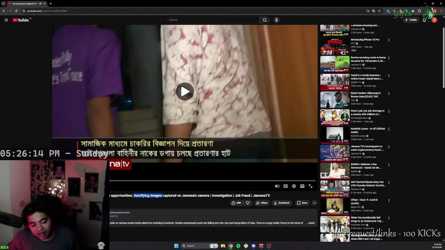The height and width of the screenshot is (250, 445).
Task: Open options for Jamuna cryptocurrency fraud video
Action: [389, 147]
